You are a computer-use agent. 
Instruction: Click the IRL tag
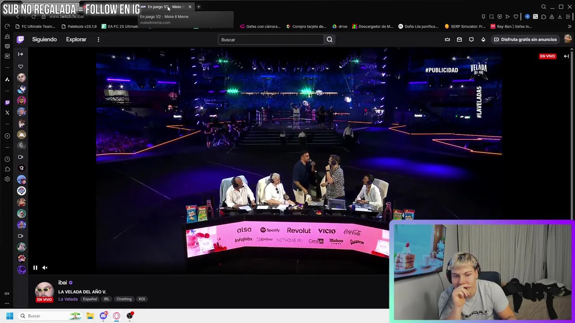106,299
